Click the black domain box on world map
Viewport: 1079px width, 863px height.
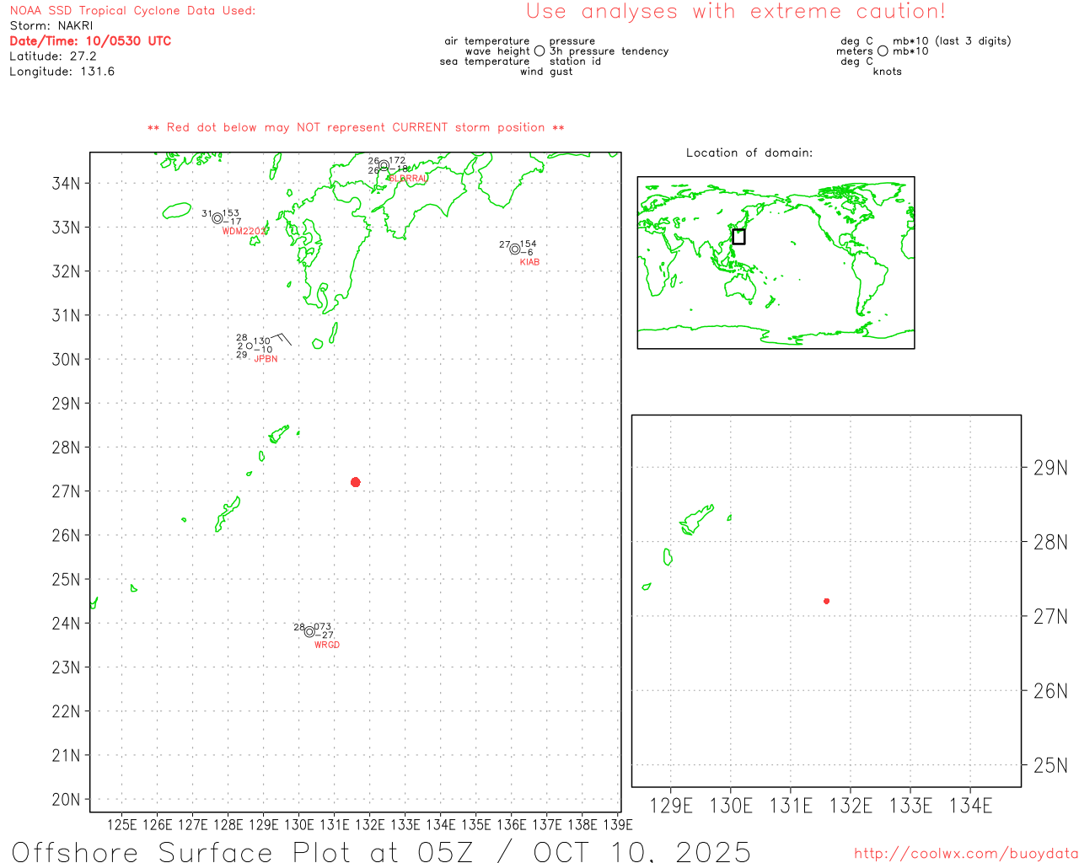pyautogui.click(x=738, y=237)
